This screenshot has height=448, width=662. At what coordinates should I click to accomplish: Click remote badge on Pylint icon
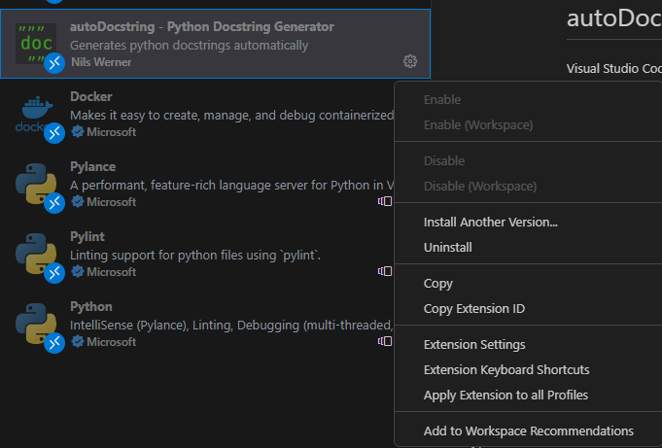pyautogui.click(x=54, y=274)
